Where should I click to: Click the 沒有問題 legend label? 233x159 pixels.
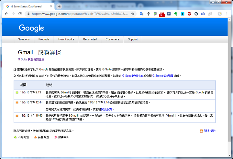click(23, 137)
